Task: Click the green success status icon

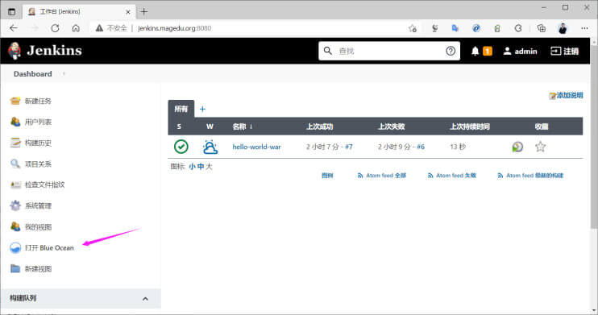Action: (x=181, y=147)
